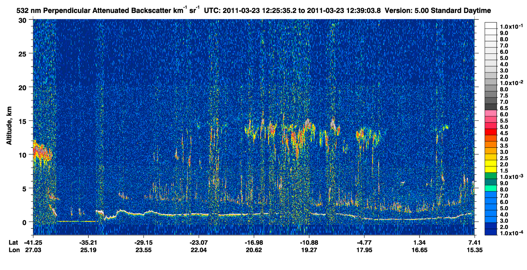The width and height of the screenshot is (527, 270).
Task: Click the 'Lon' row label
Action: point(13,250)
